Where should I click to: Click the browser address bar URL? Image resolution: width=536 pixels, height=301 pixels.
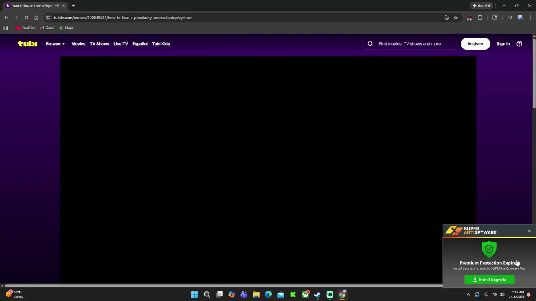[x=123, y=18]
